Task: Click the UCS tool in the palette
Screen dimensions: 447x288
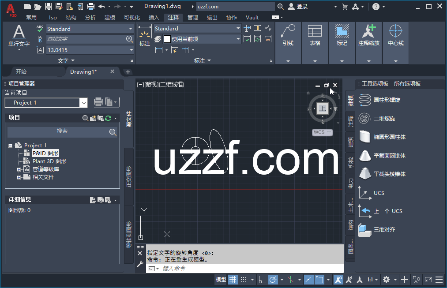Action: pos(372,193)
